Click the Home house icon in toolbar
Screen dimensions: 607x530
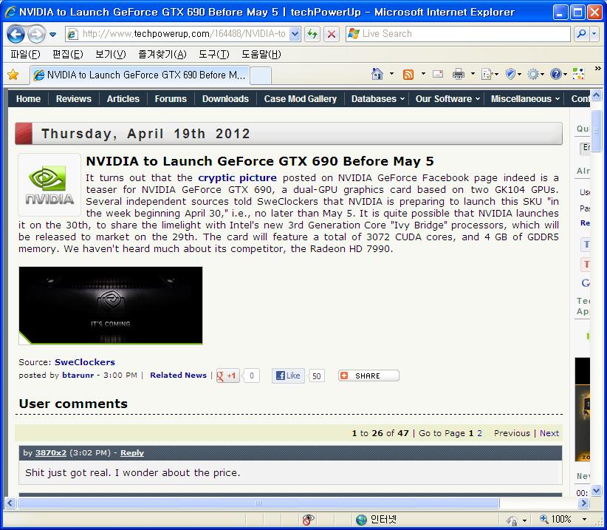[x=377, y=74]
